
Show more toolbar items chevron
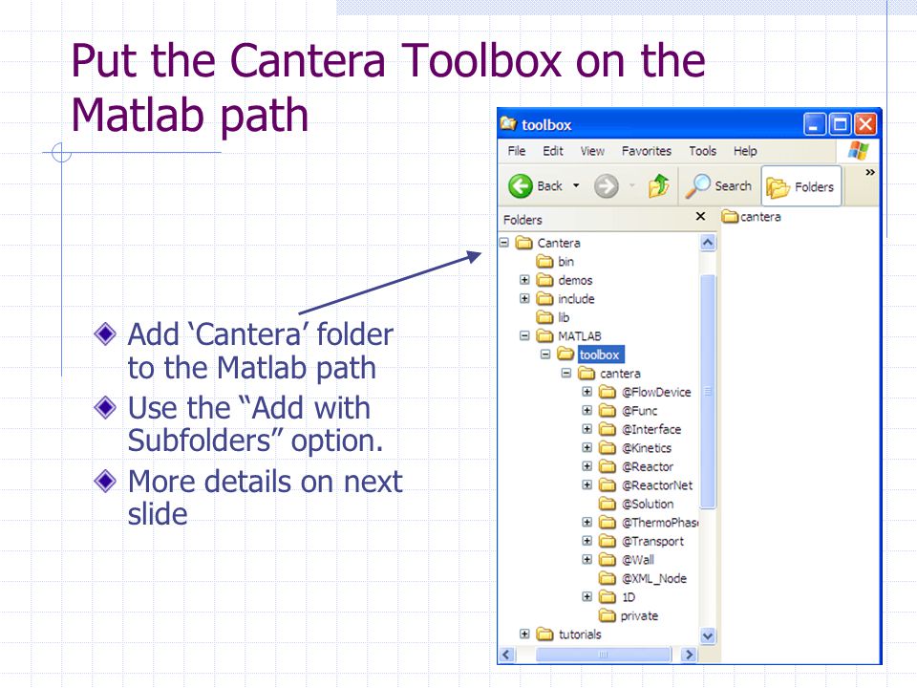[870, 172]
